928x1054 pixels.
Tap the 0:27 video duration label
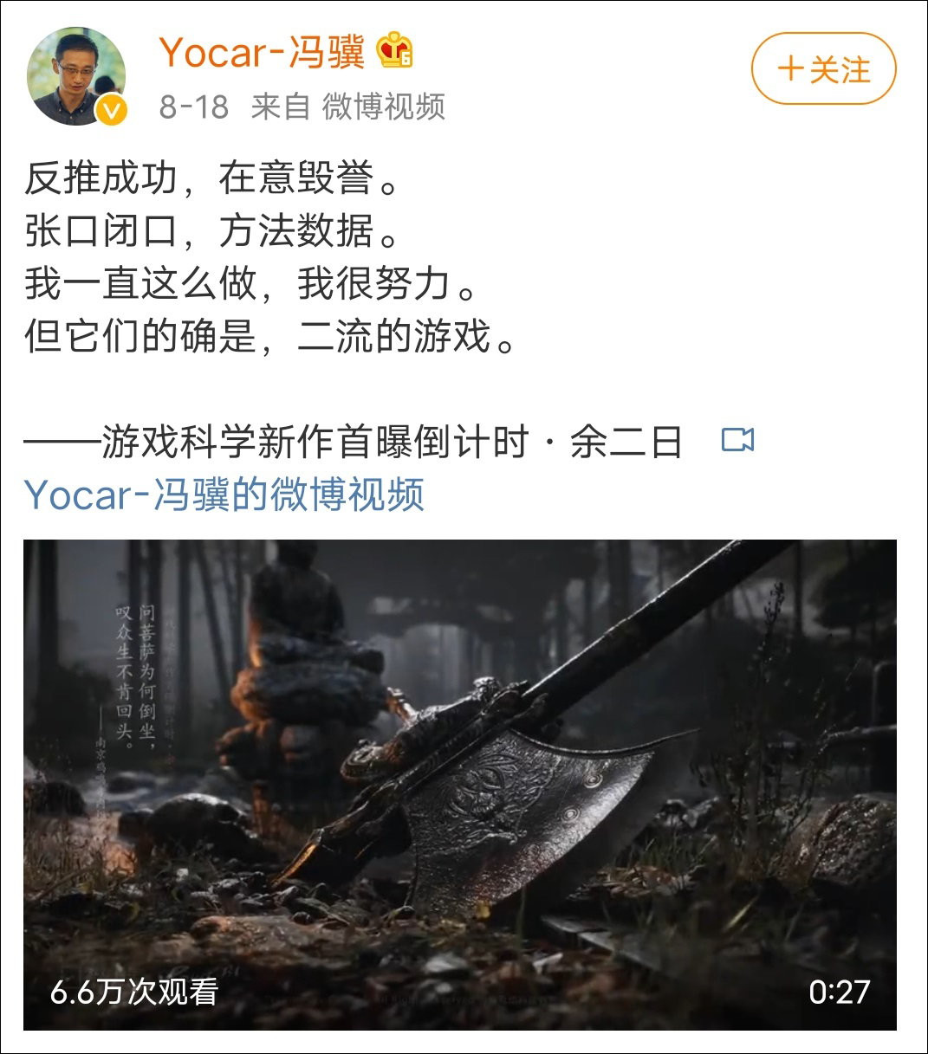click(839, 992)
